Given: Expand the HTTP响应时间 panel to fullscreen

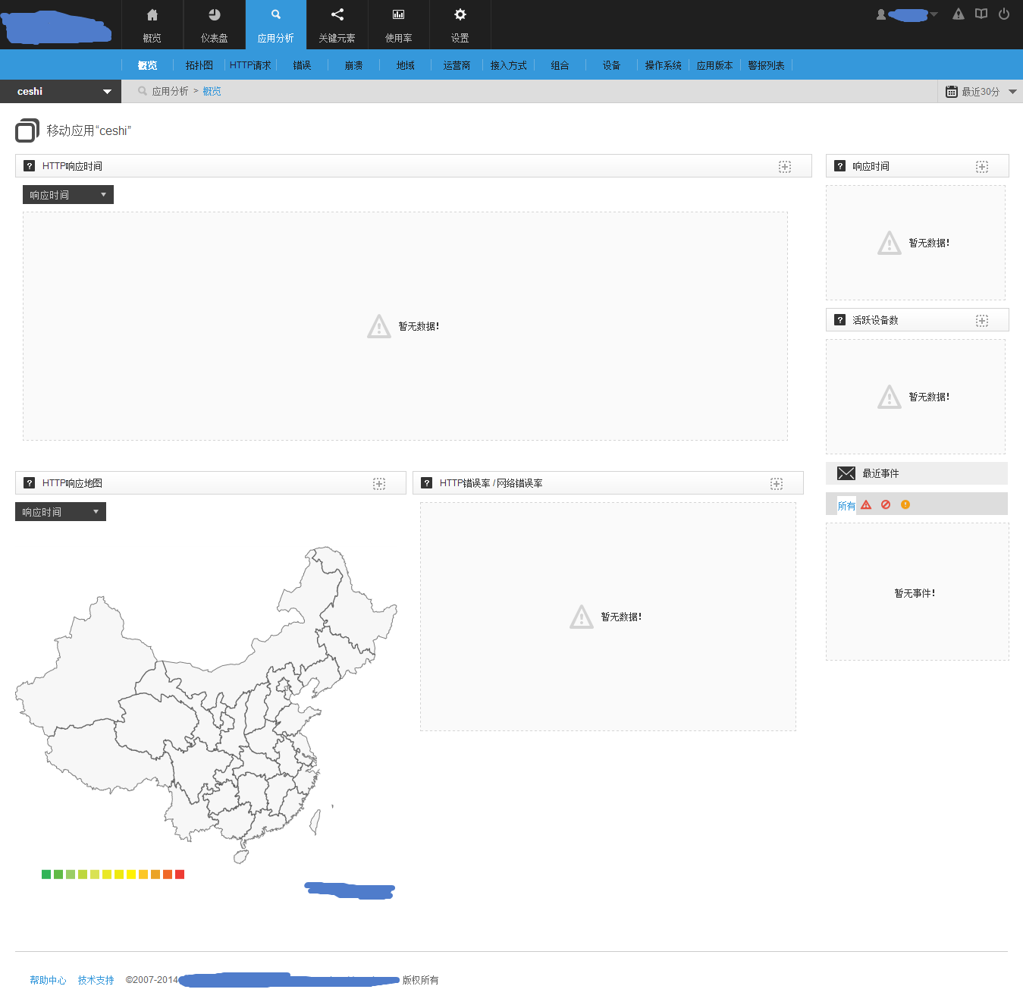Looking at the screenshot, I should point(784,167).
